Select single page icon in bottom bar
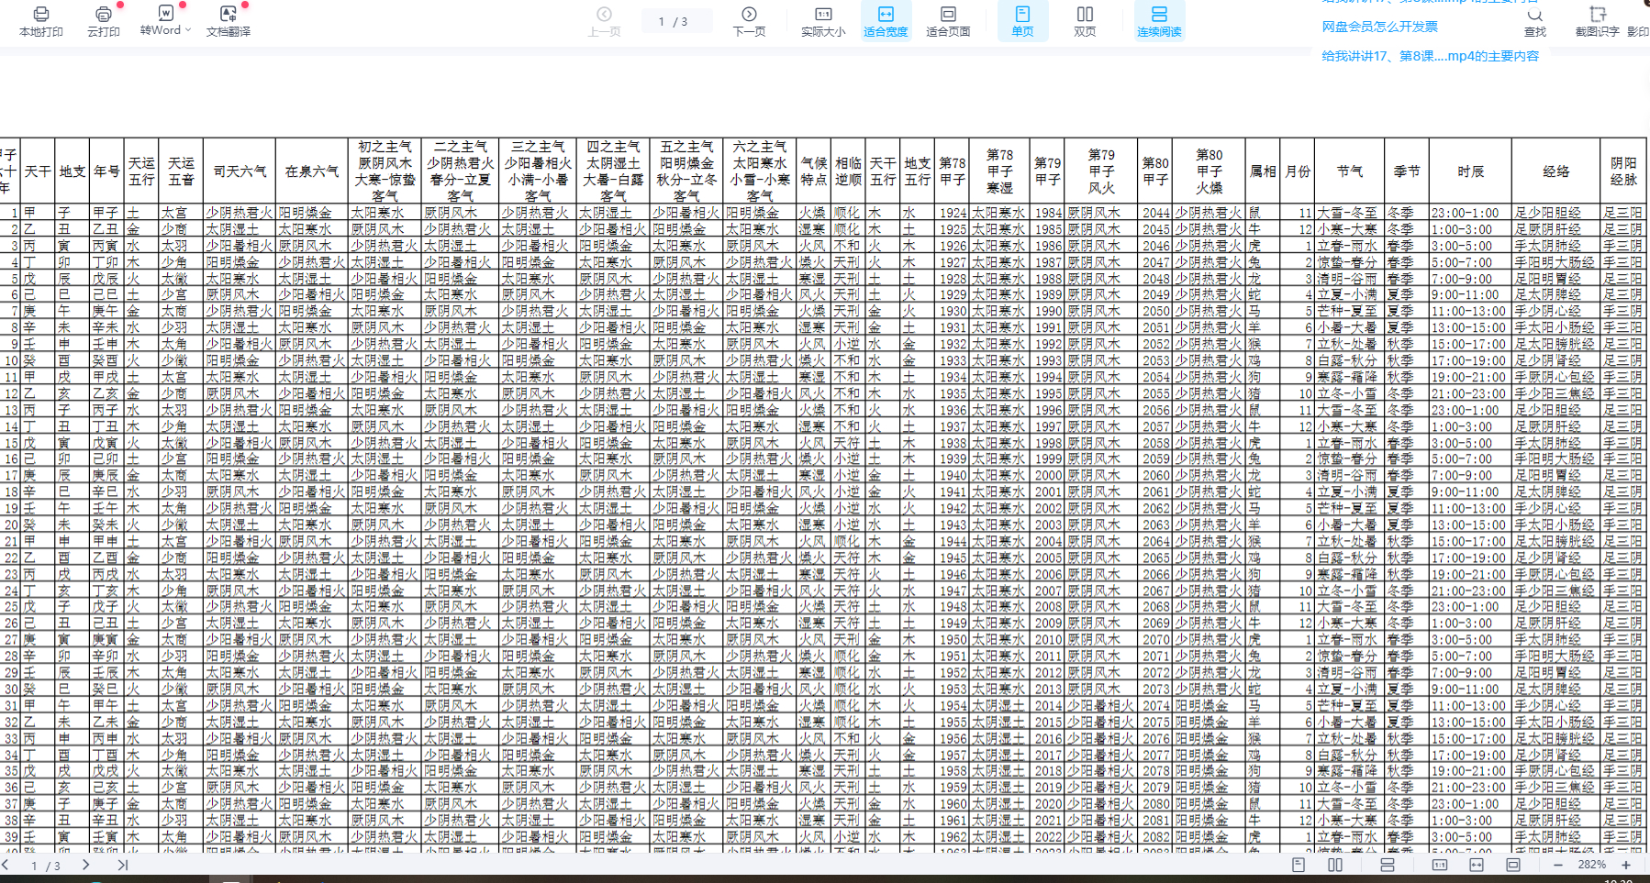The height and width of the screenshot is (883, 1650). pyautogui.click(x=1298, y=865)
